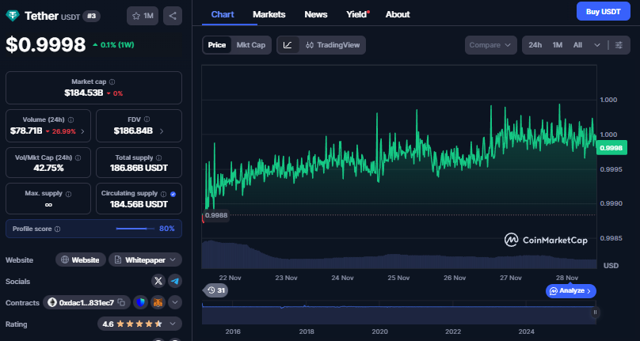640x341 pixels.
Task: Click the overview timeline navigator strip
Action: tap(399, 313)
